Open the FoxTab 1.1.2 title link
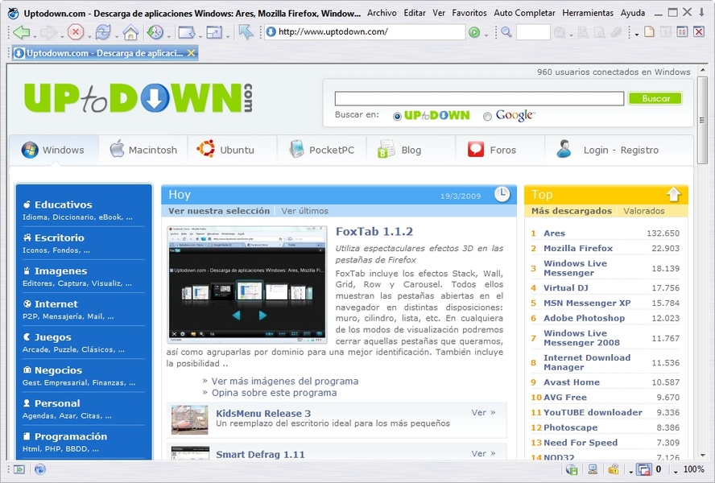 374,232
